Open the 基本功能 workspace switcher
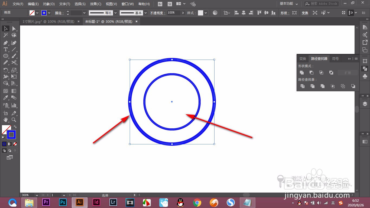Image resolution: width=370 pixels, height=208 pixels. (x=289, y=4)
